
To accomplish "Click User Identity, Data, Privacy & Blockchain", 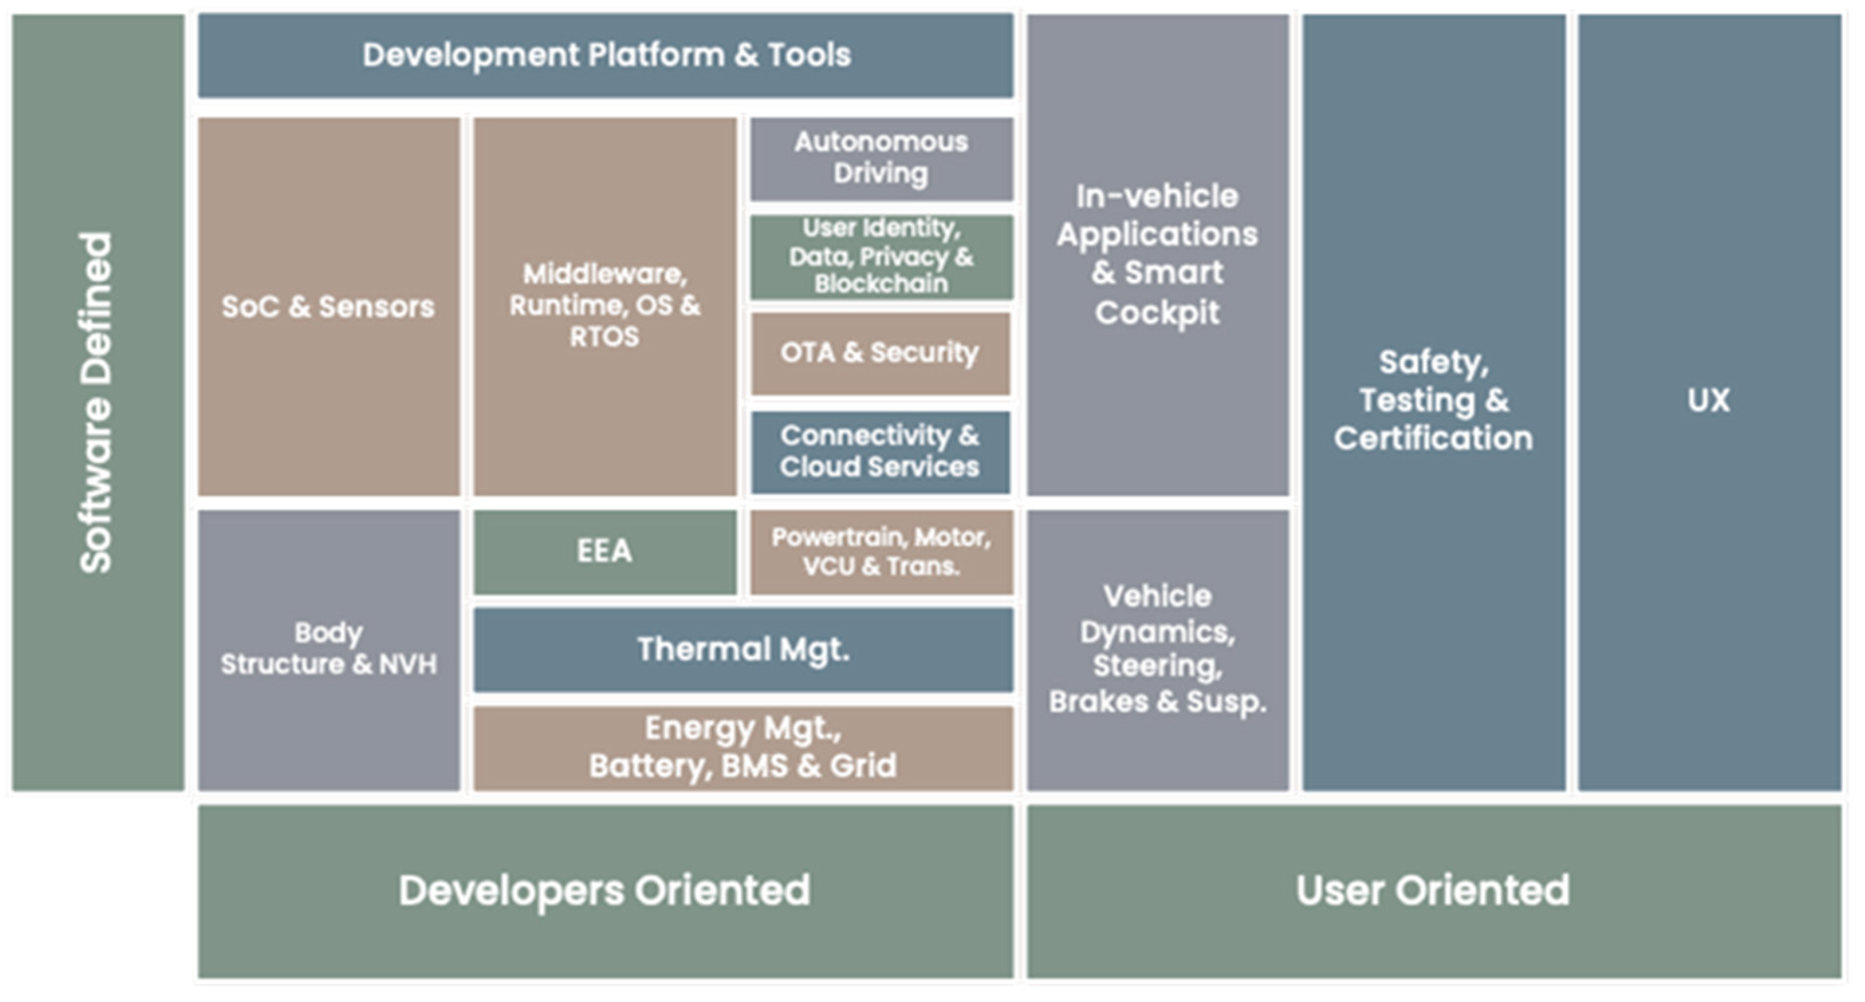I will (x=881, y=256).
